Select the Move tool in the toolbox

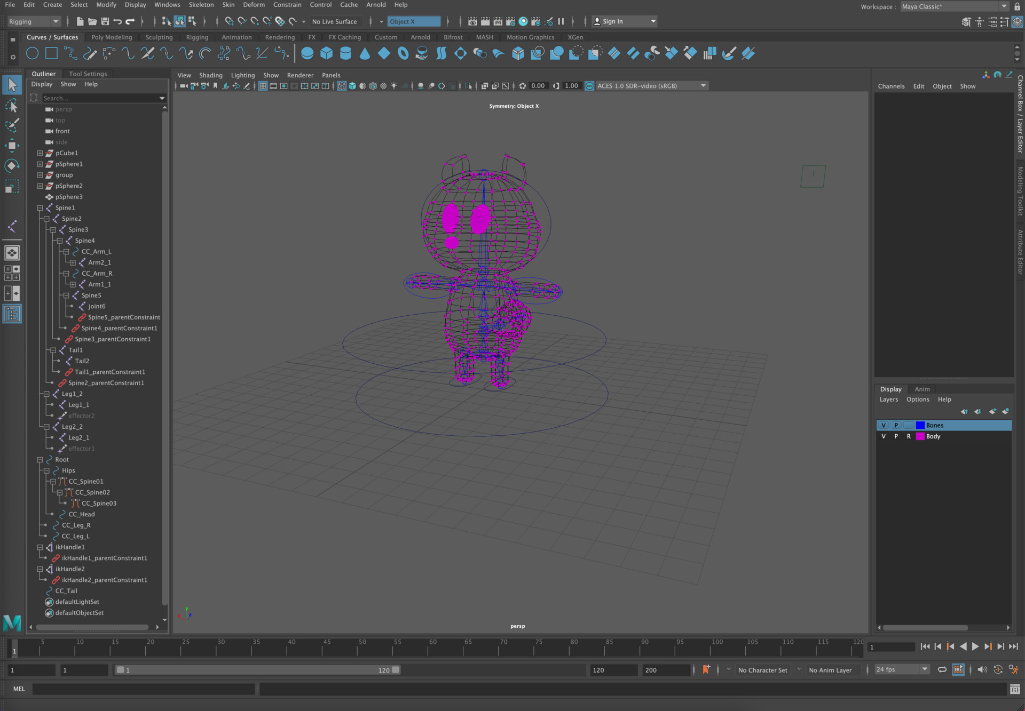pyautogui.click(x=12, y=145)
